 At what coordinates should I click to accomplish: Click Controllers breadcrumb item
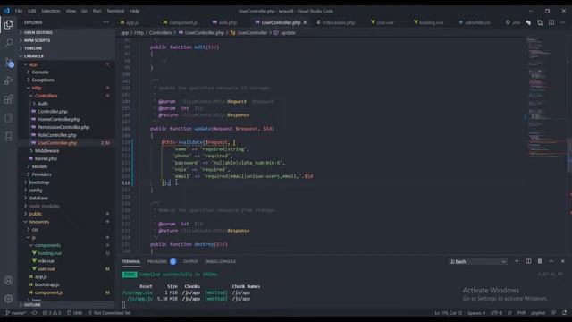(160, 33)
